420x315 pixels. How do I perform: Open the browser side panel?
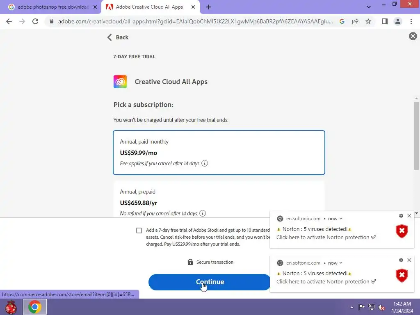pos(385,21)
